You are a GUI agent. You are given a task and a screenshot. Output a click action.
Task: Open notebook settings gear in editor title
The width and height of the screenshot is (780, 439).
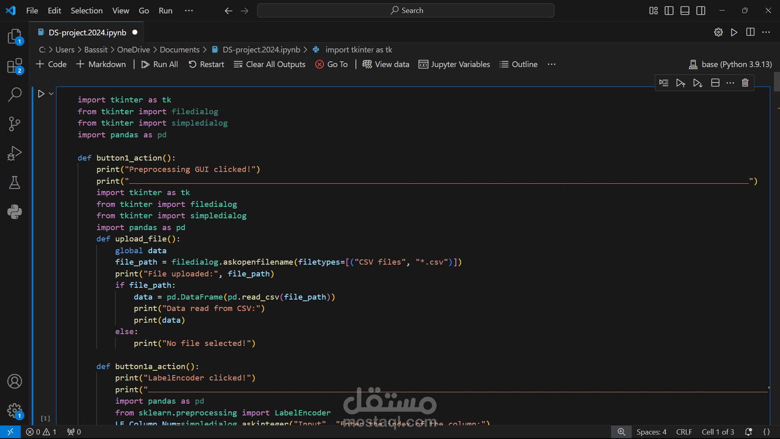coord(718,32)
